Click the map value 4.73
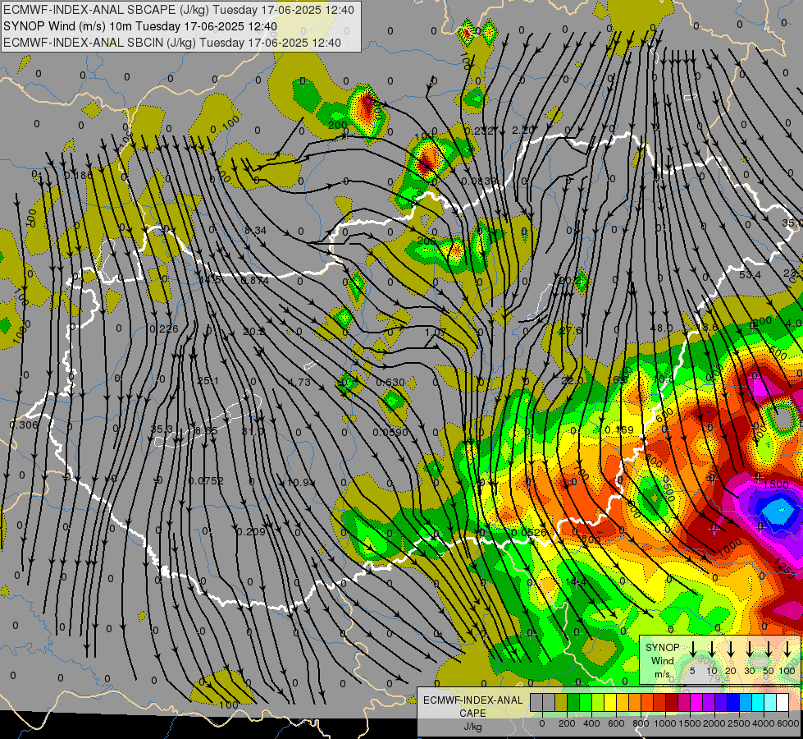The width and height of the screenshot is (803, 739). [x=299, y=382]
